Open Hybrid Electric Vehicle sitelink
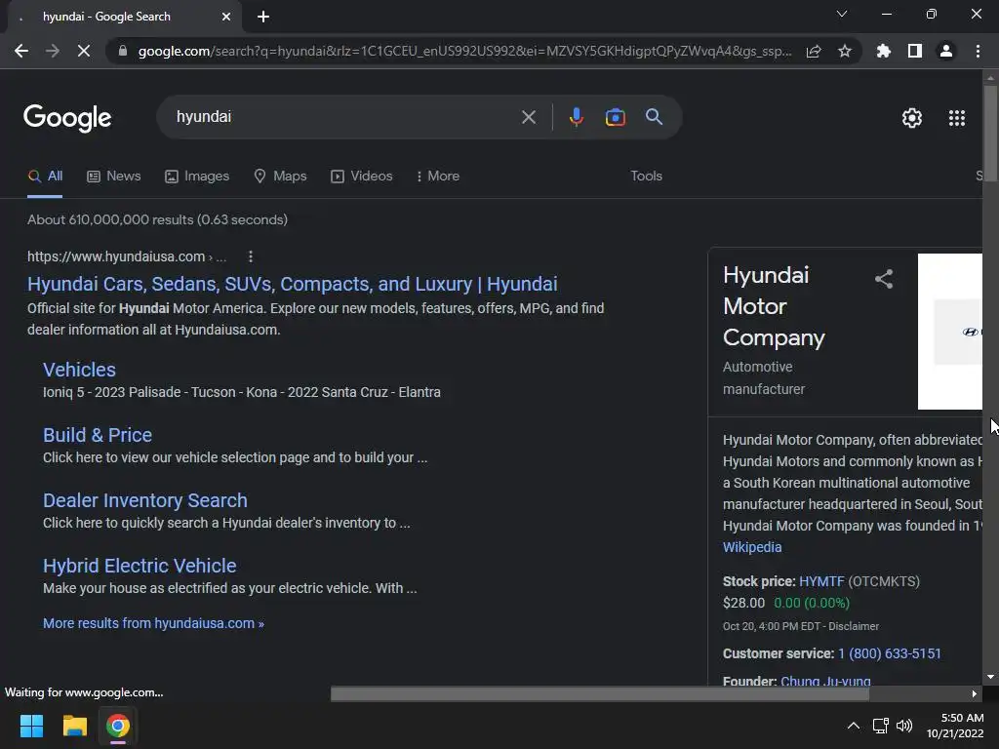Screen dimensions: 999x749 [x=140, y=566]
